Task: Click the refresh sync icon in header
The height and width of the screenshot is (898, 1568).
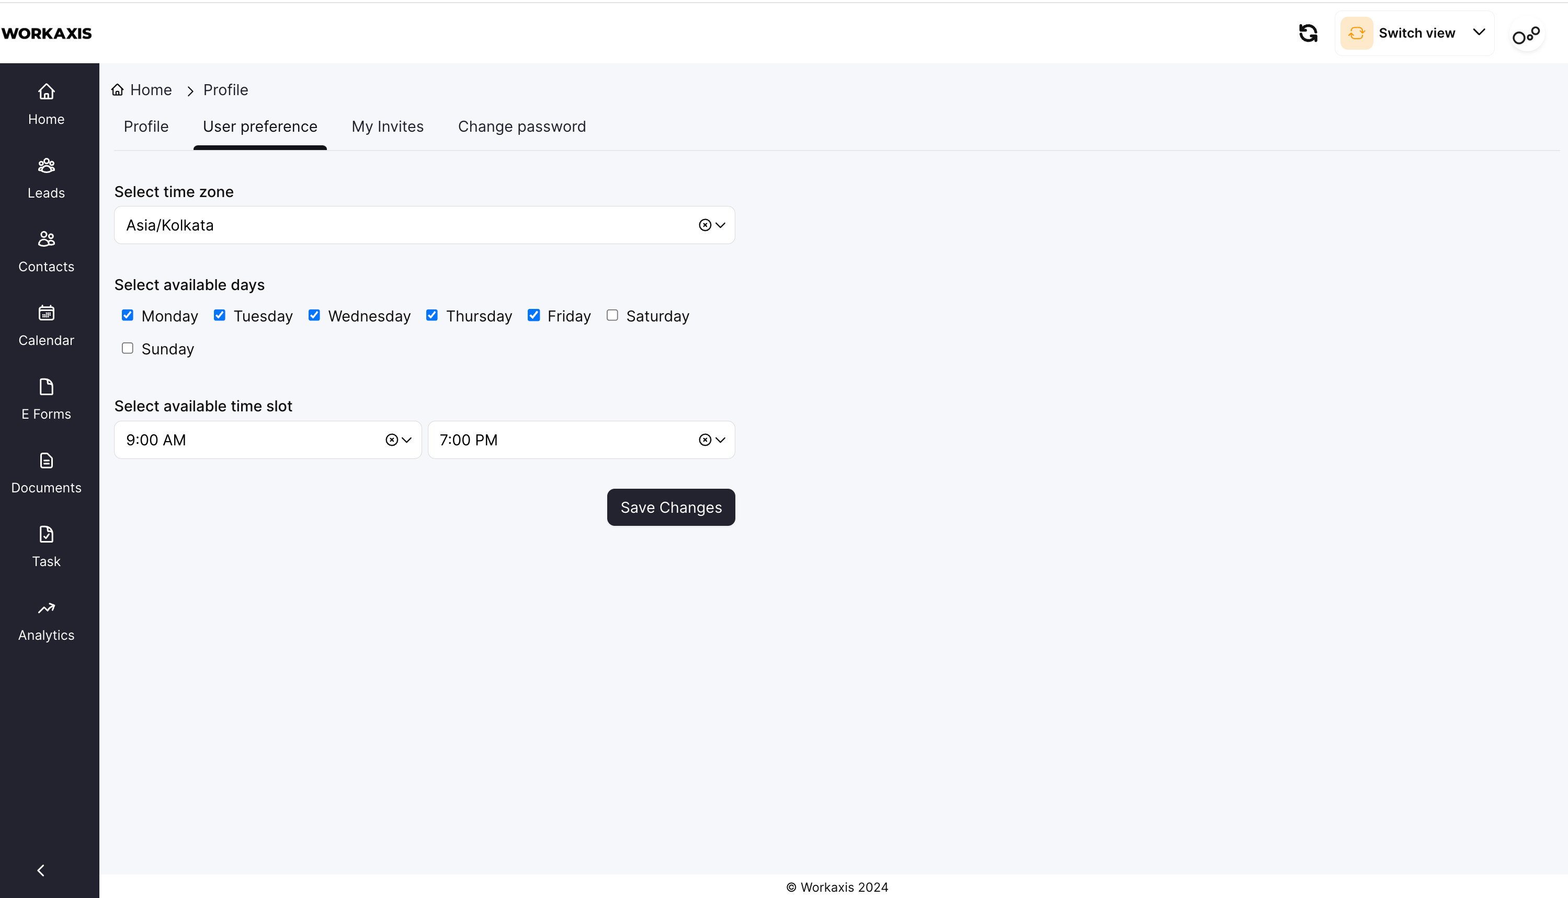Action: pos(1308,33)
